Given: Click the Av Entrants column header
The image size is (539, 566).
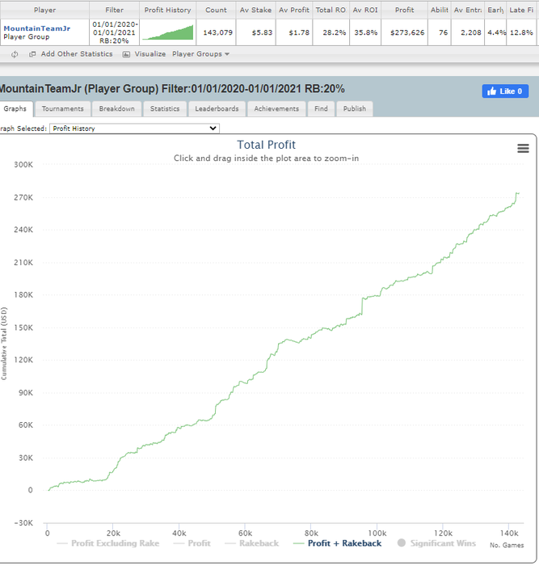Looking at the screenshot, I should pyautogui.click(x=468, y=10).
